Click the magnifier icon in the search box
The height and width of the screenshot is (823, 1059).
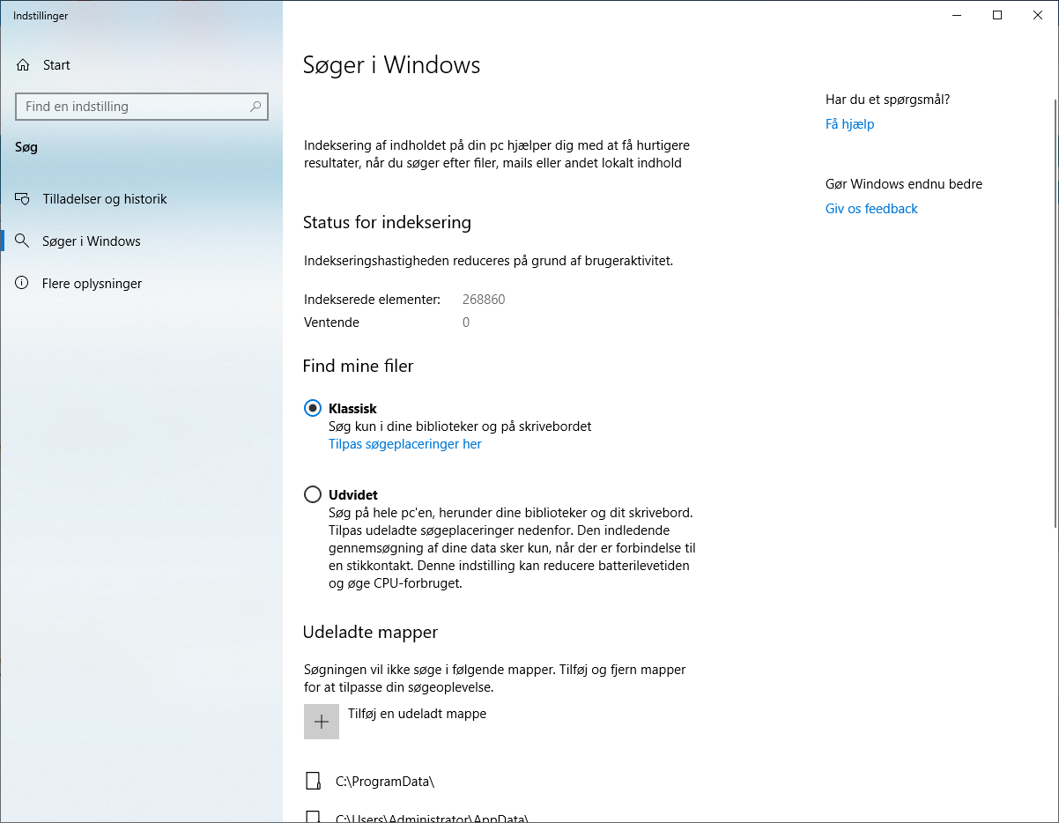(x=255, y=106)
